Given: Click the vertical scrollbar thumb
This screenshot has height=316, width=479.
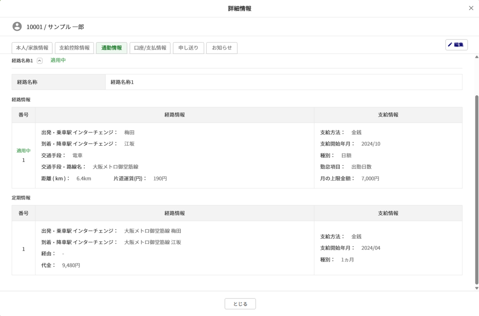Looking at the screenshot, I should (x=476, y=189).
